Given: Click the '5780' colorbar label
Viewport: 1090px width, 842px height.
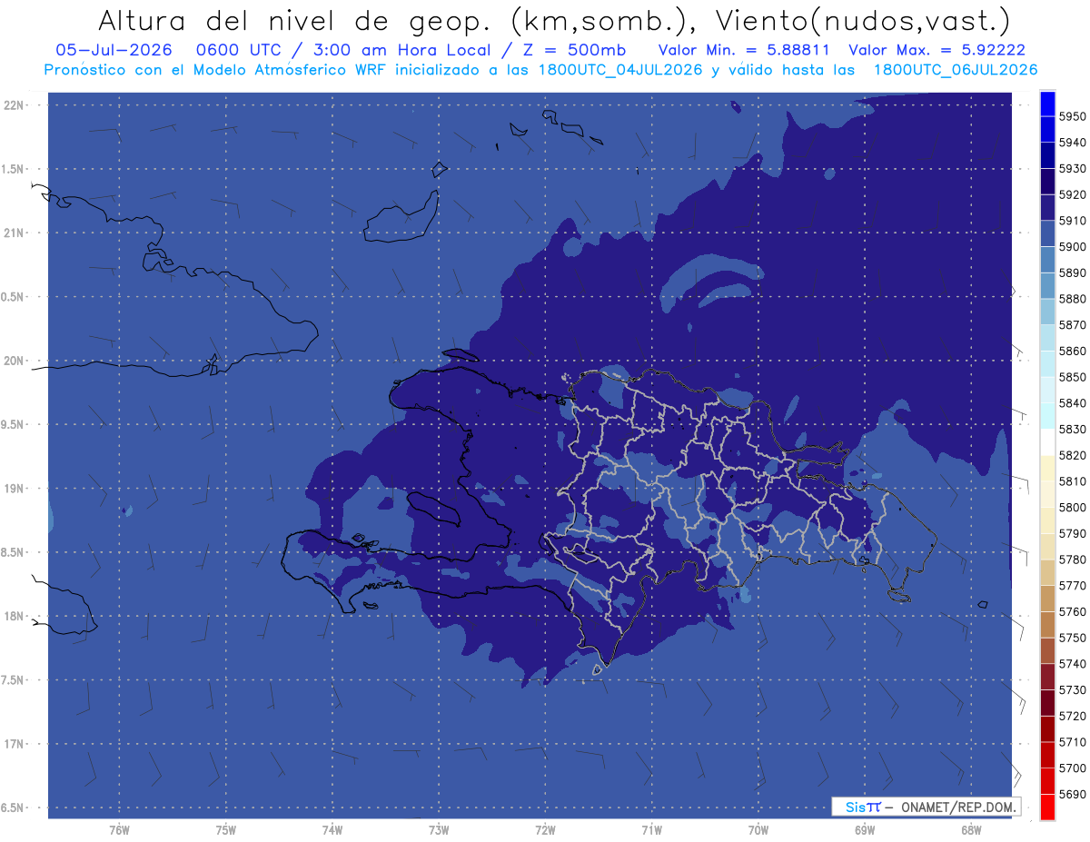Looking at the screenshot, I should click(x=1072, y=560).
